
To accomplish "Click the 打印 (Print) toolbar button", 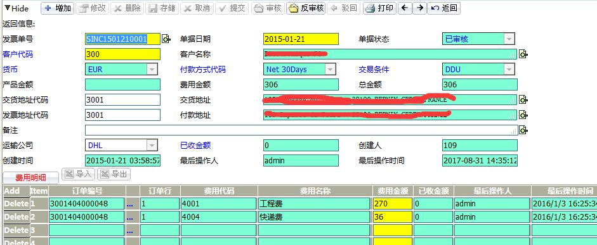I will [x=379, y=8].
